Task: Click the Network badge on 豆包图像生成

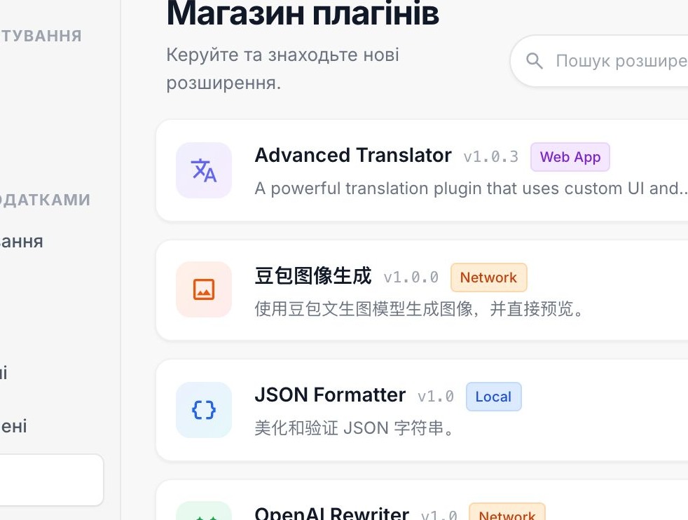Action: (488, 278)
